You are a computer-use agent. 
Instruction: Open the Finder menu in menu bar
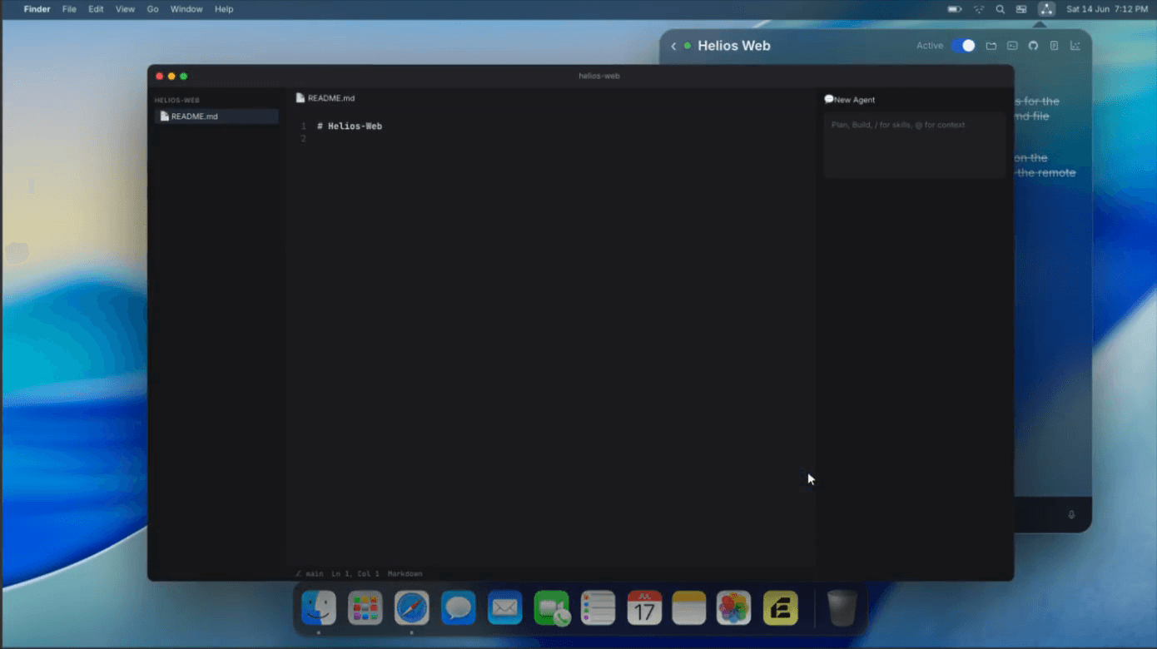pos(37,9)
